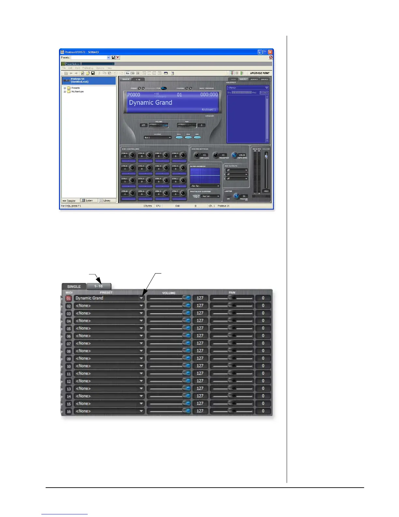Viewport: 399px width, 517px height.
Task: Open the Aux Outputs 1 Off dropdown
Action: (x=237, y=170)
